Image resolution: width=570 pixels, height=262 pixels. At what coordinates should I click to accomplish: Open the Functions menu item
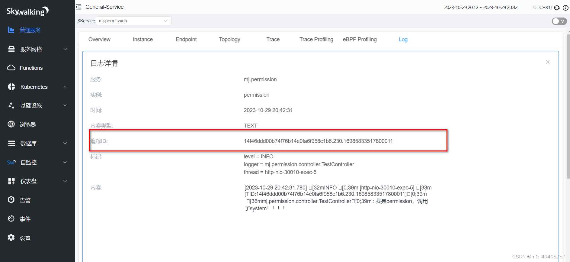point(31,68)
